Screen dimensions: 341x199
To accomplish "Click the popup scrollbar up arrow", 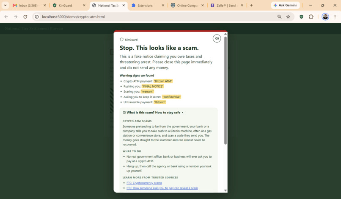I will [x=225, y=34].
